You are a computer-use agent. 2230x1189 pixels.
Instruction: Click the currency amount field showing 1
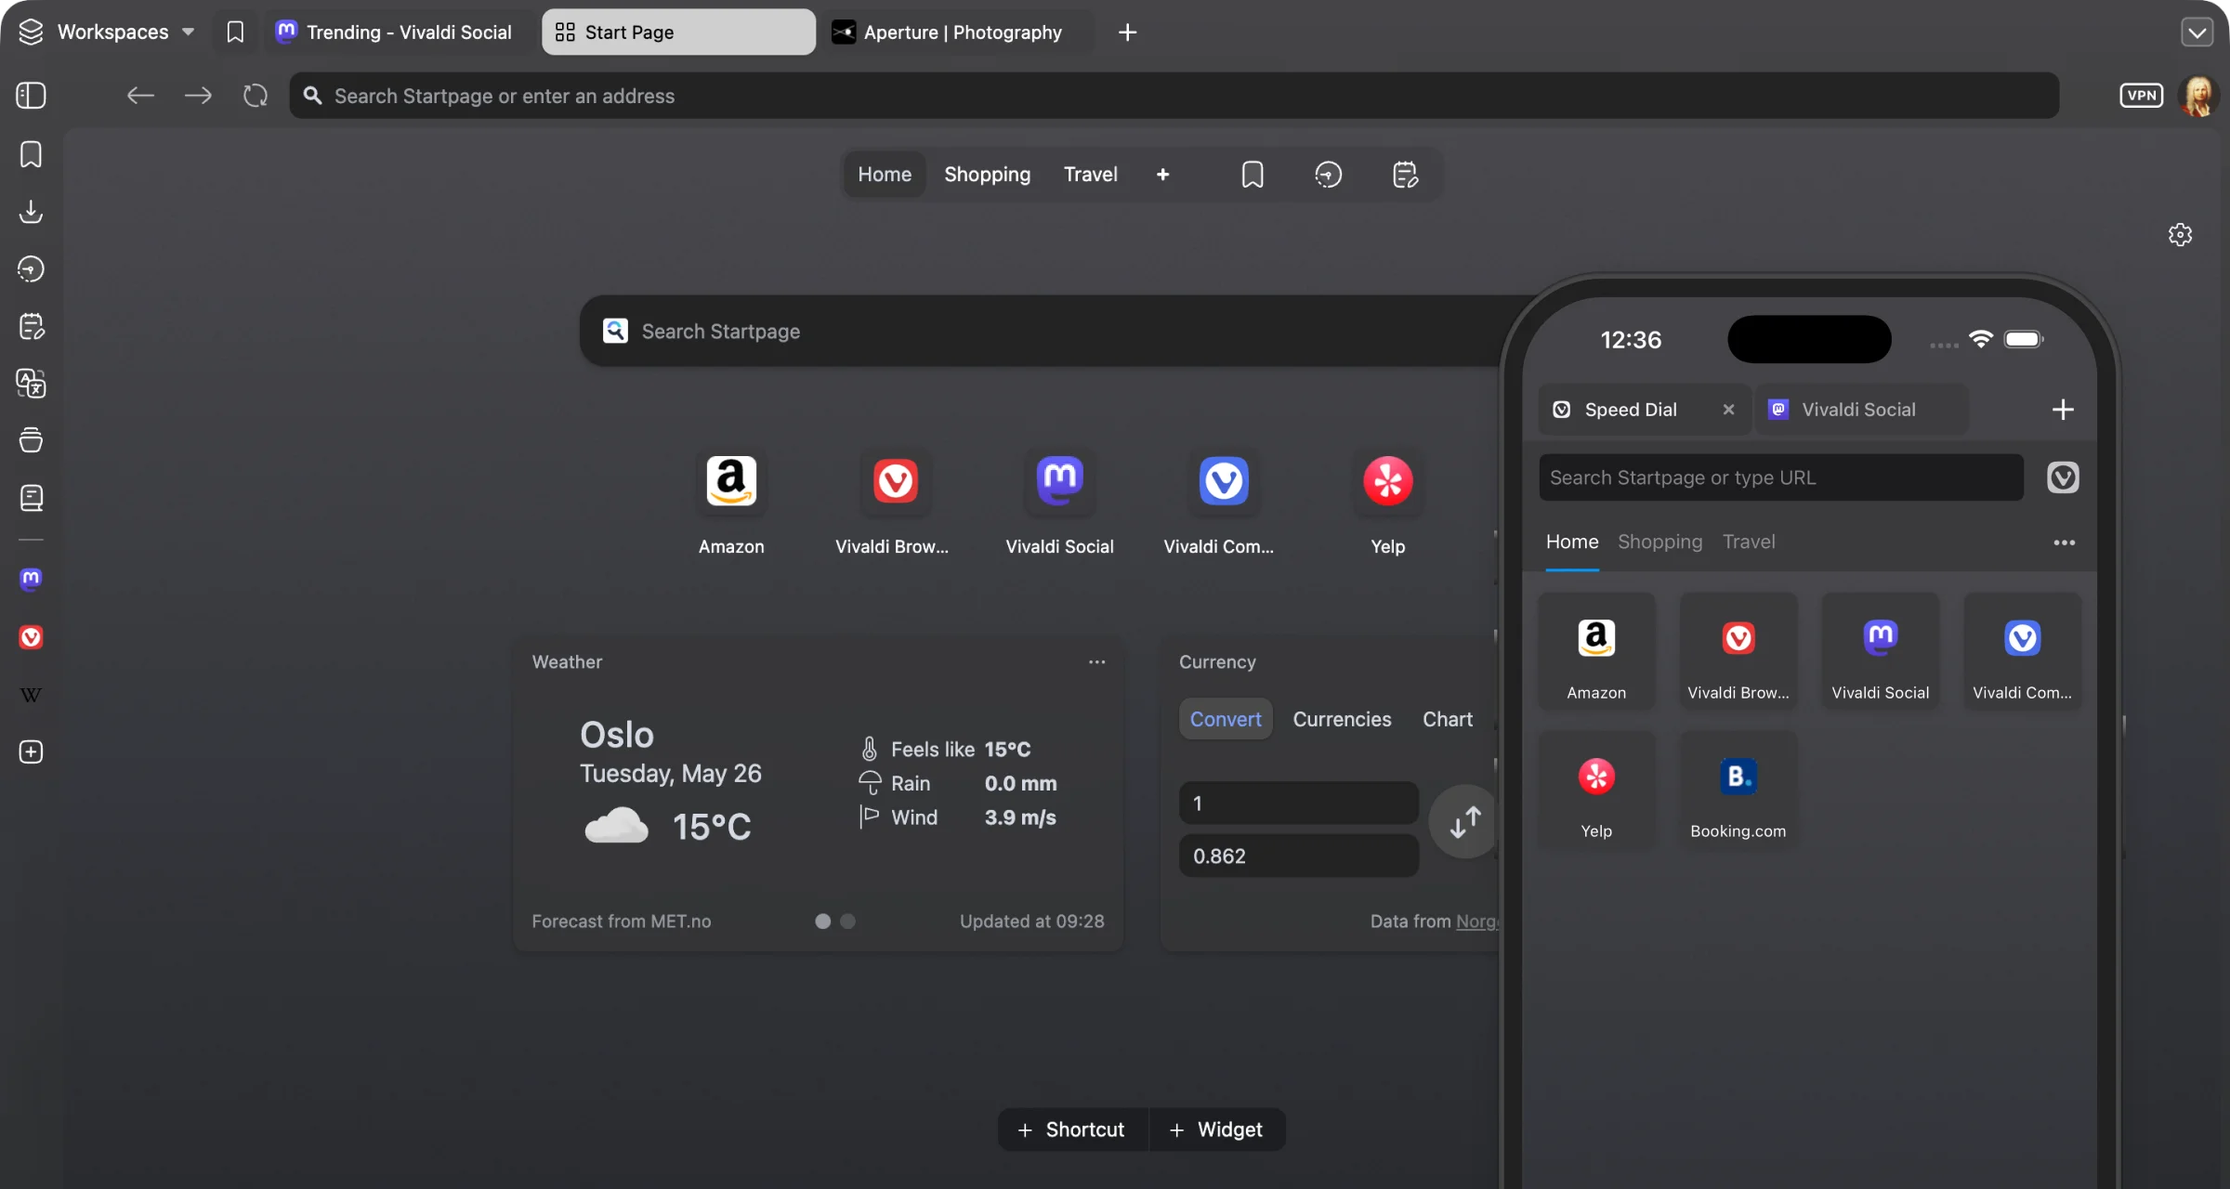point(1299,803)
